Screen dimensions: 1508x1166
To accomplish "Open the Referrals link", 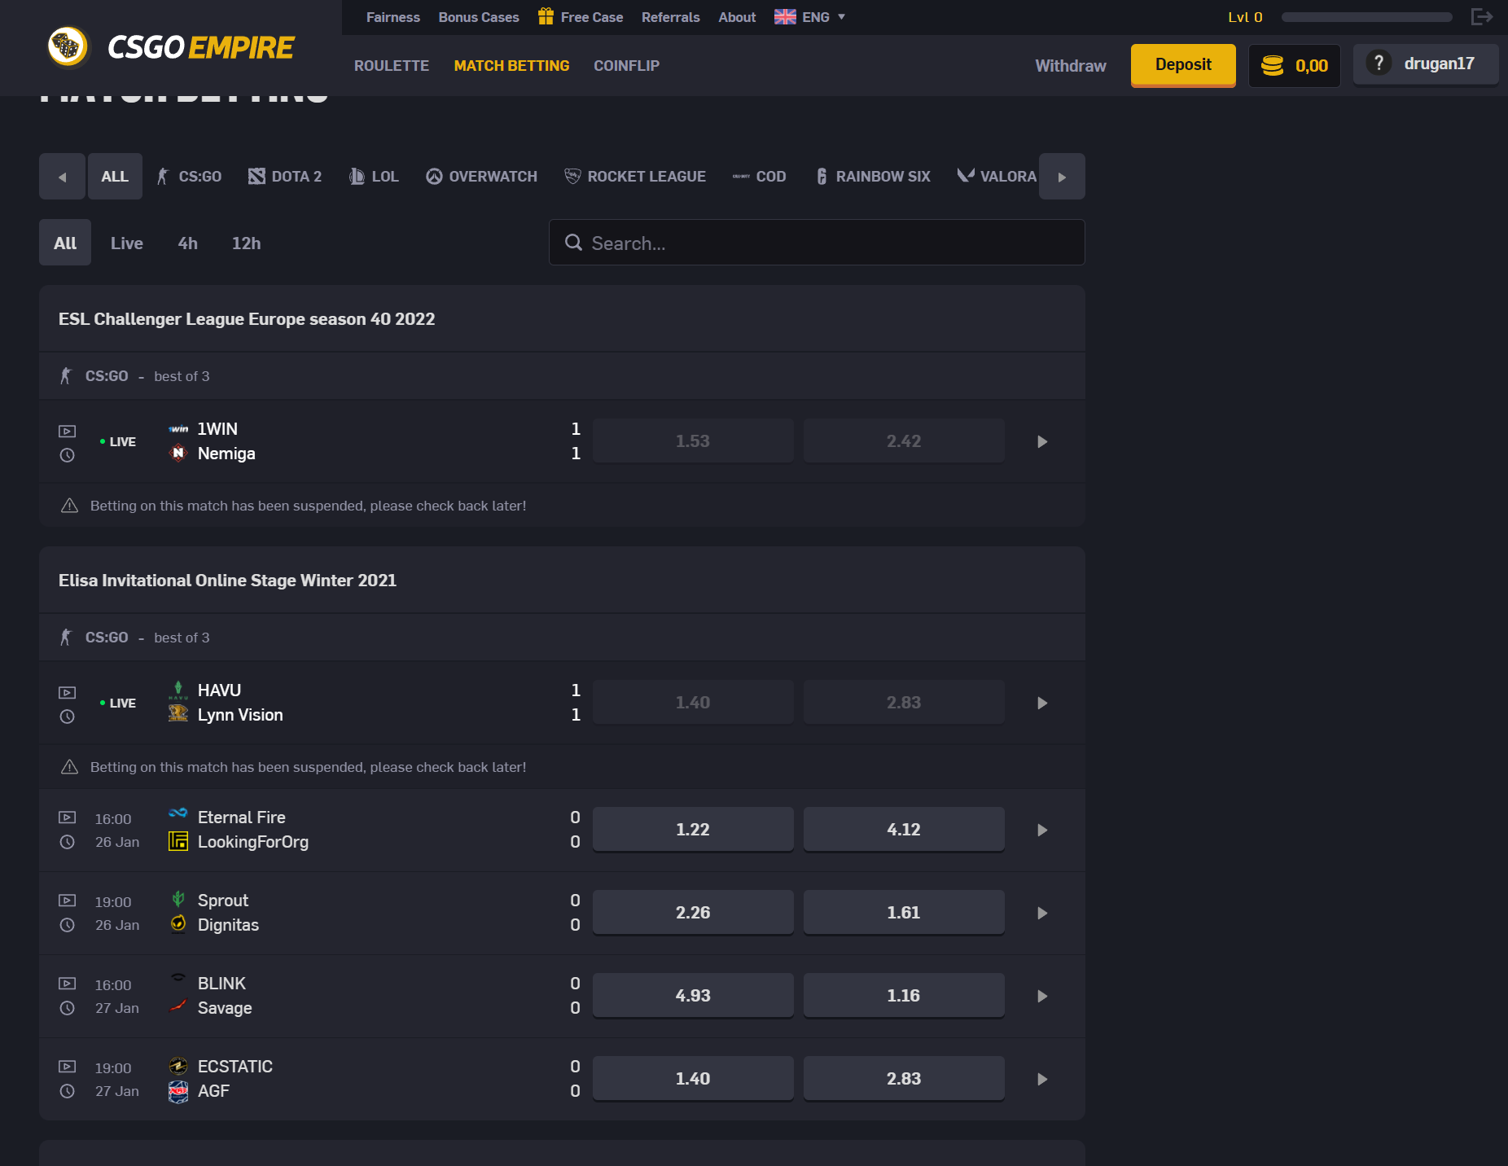I will [671, 17].
